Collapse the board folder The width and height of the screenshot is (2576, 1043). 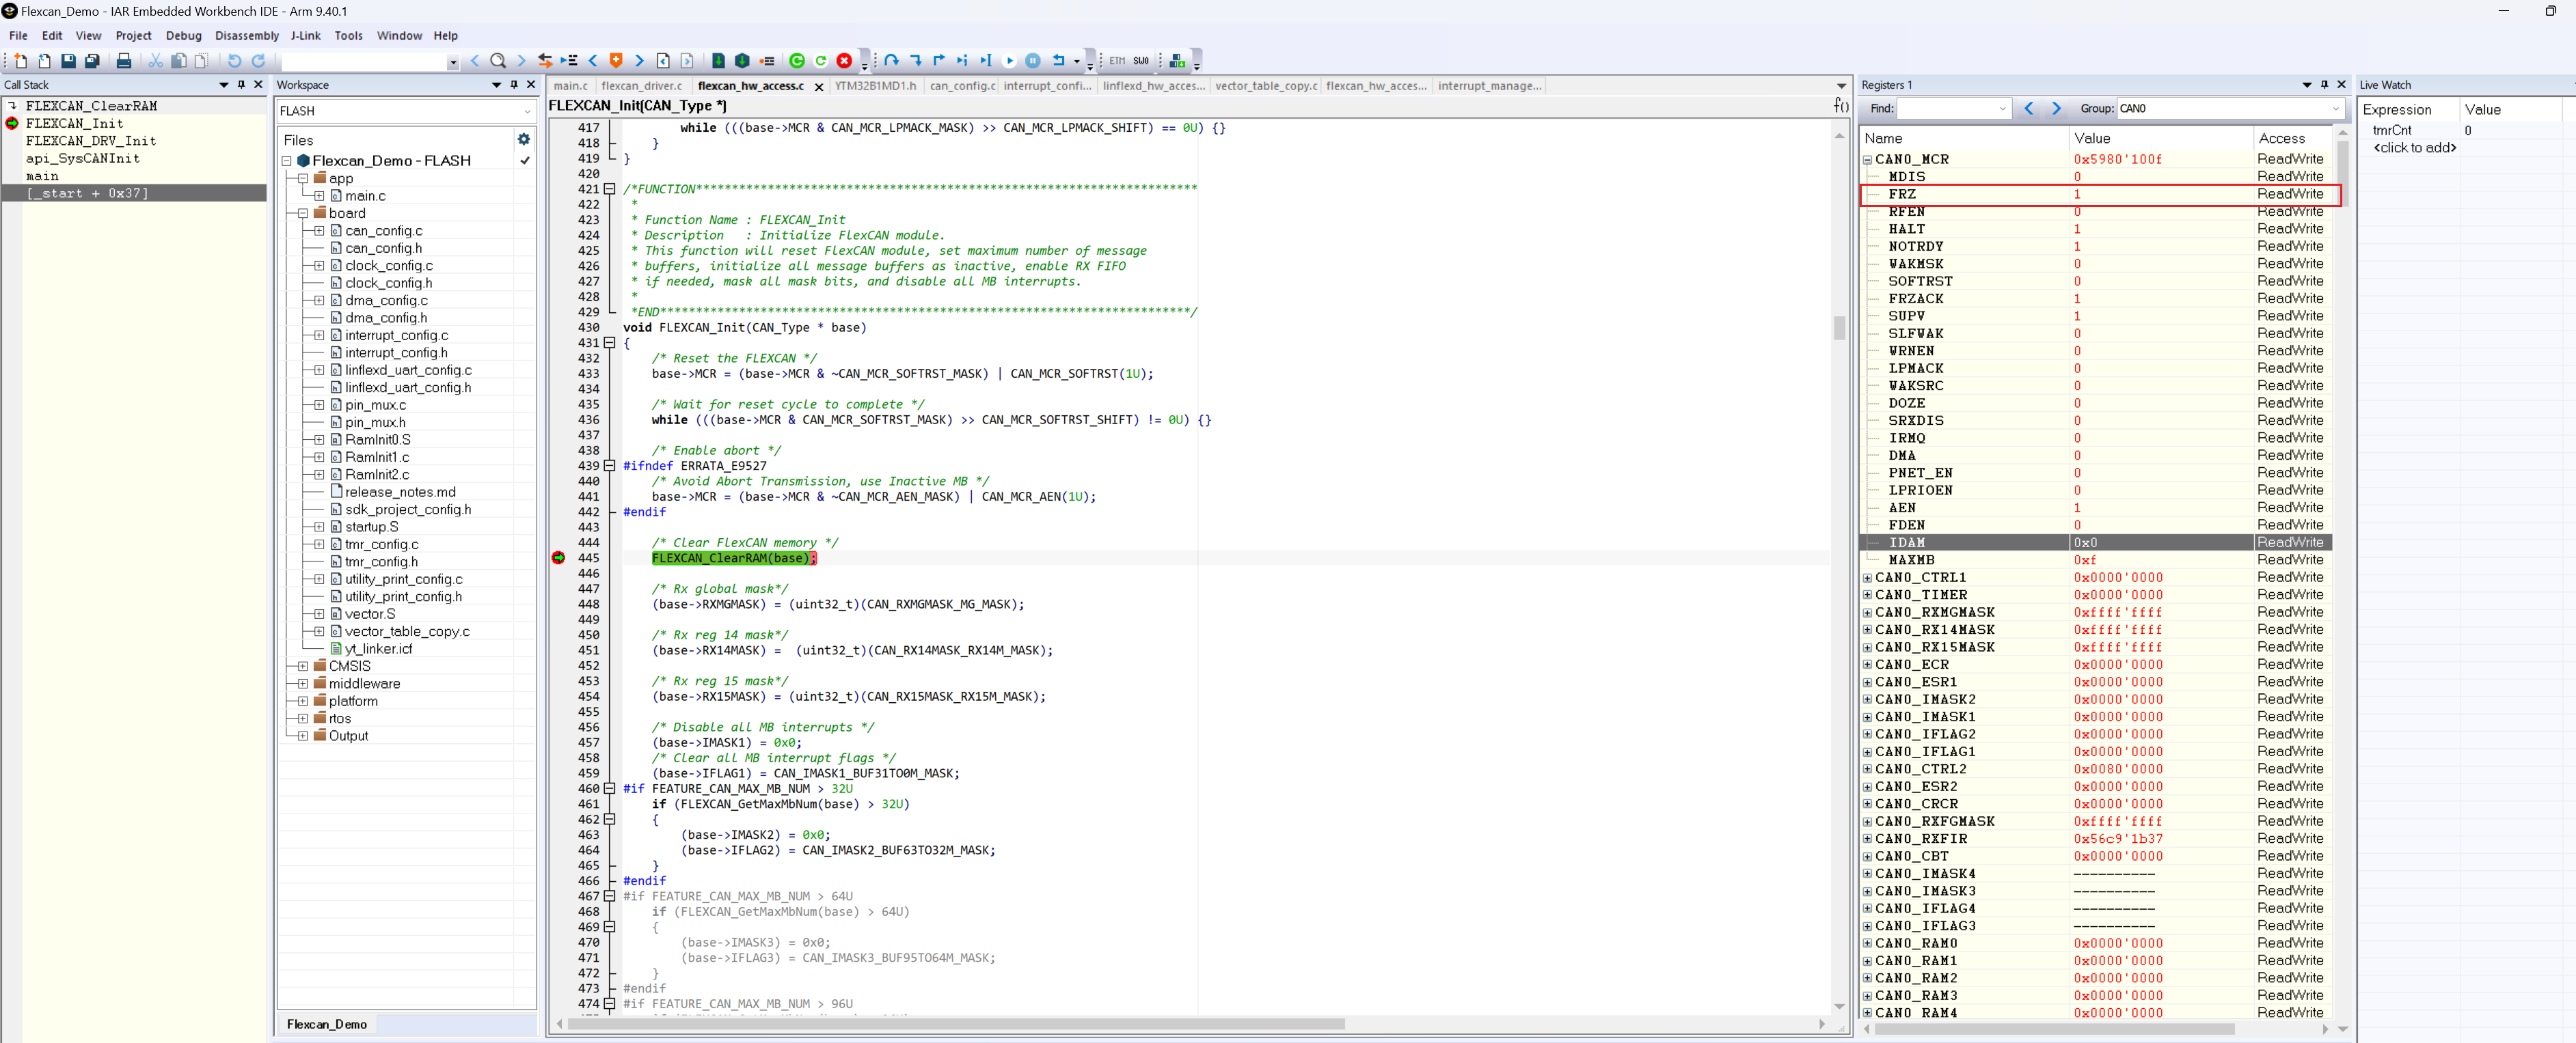pos(302,214)
